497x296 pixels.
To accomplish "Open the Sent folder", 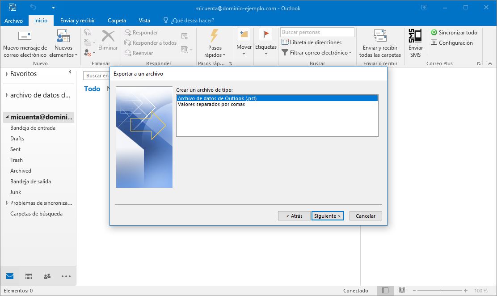I will click(15, 149).
